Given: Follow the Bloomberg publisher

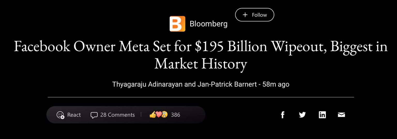Looking at the screenshot, I should [x=254, y=15].
